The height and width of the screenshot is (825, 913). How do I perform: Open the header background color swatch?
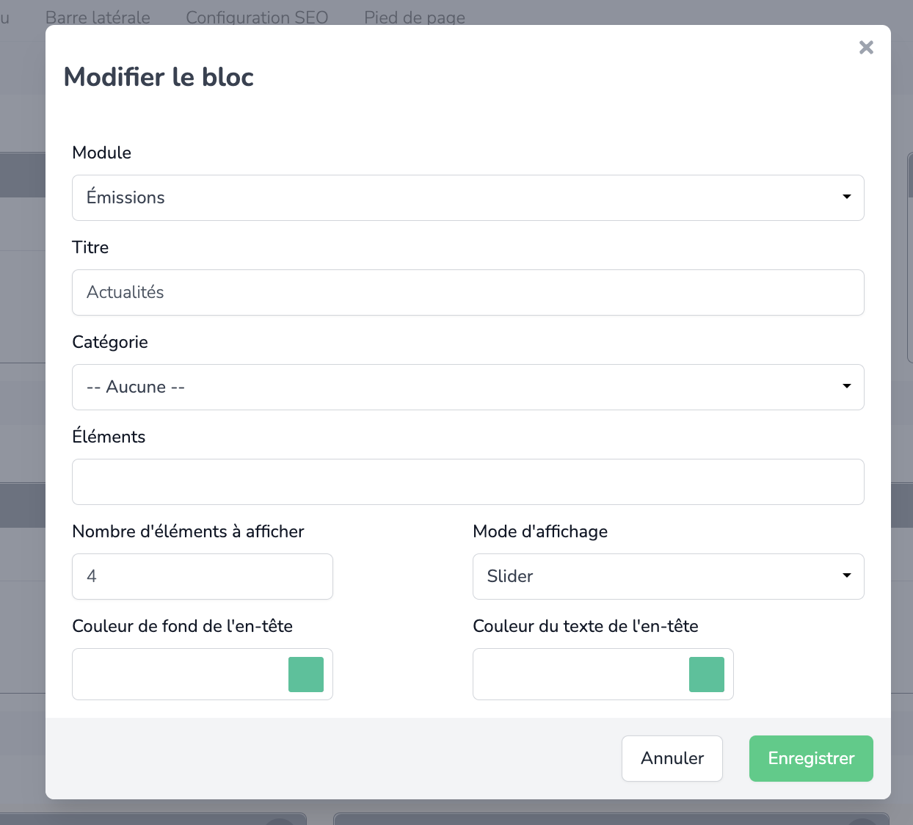coord(306,675)
